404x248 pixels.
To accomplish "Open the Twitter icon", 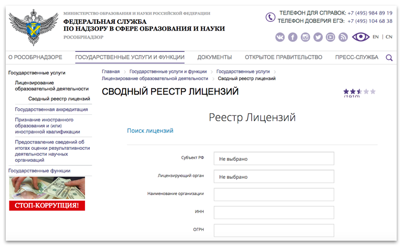I will coord(318,37).
